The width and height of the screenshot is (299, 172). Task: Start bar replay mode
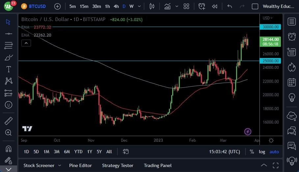tap(214, 7)
